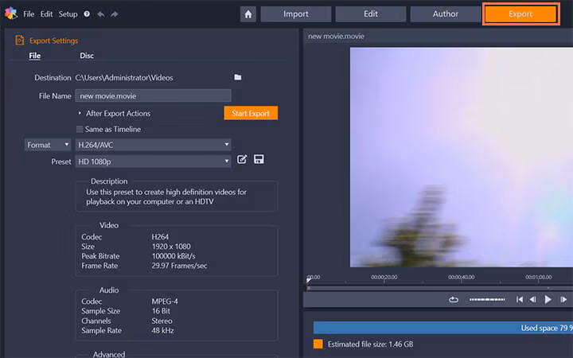Click the 1920 x 1080 size value
The height and width of the screenshot is (358, 573).
coord(171,247)
